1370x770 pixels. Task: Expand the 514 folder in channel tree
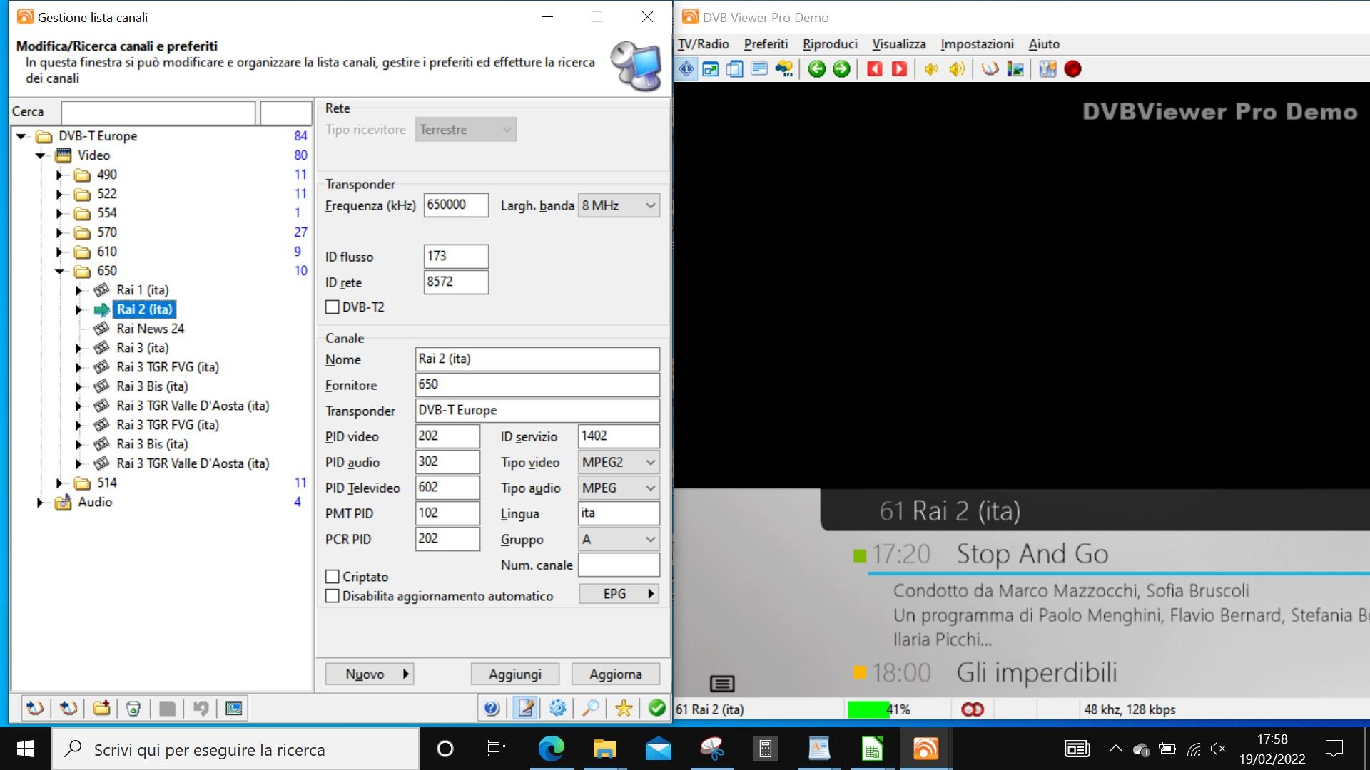tap(60, 483)
